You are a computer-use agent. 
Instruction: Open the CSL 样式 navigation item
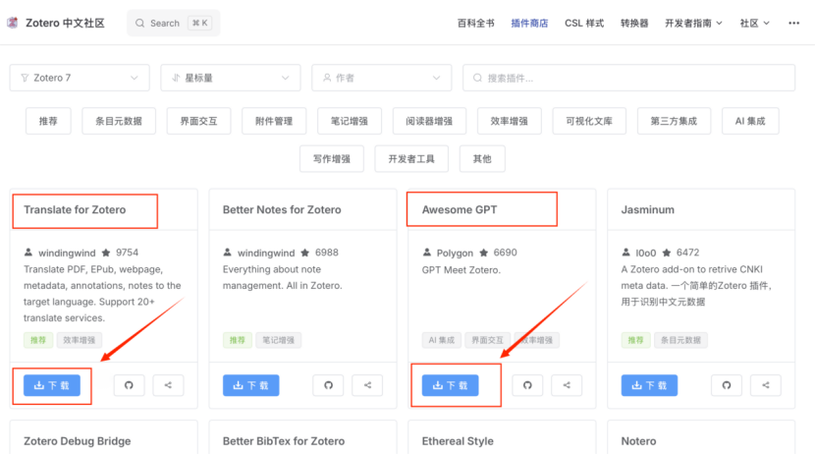click(x=584, y=23)
